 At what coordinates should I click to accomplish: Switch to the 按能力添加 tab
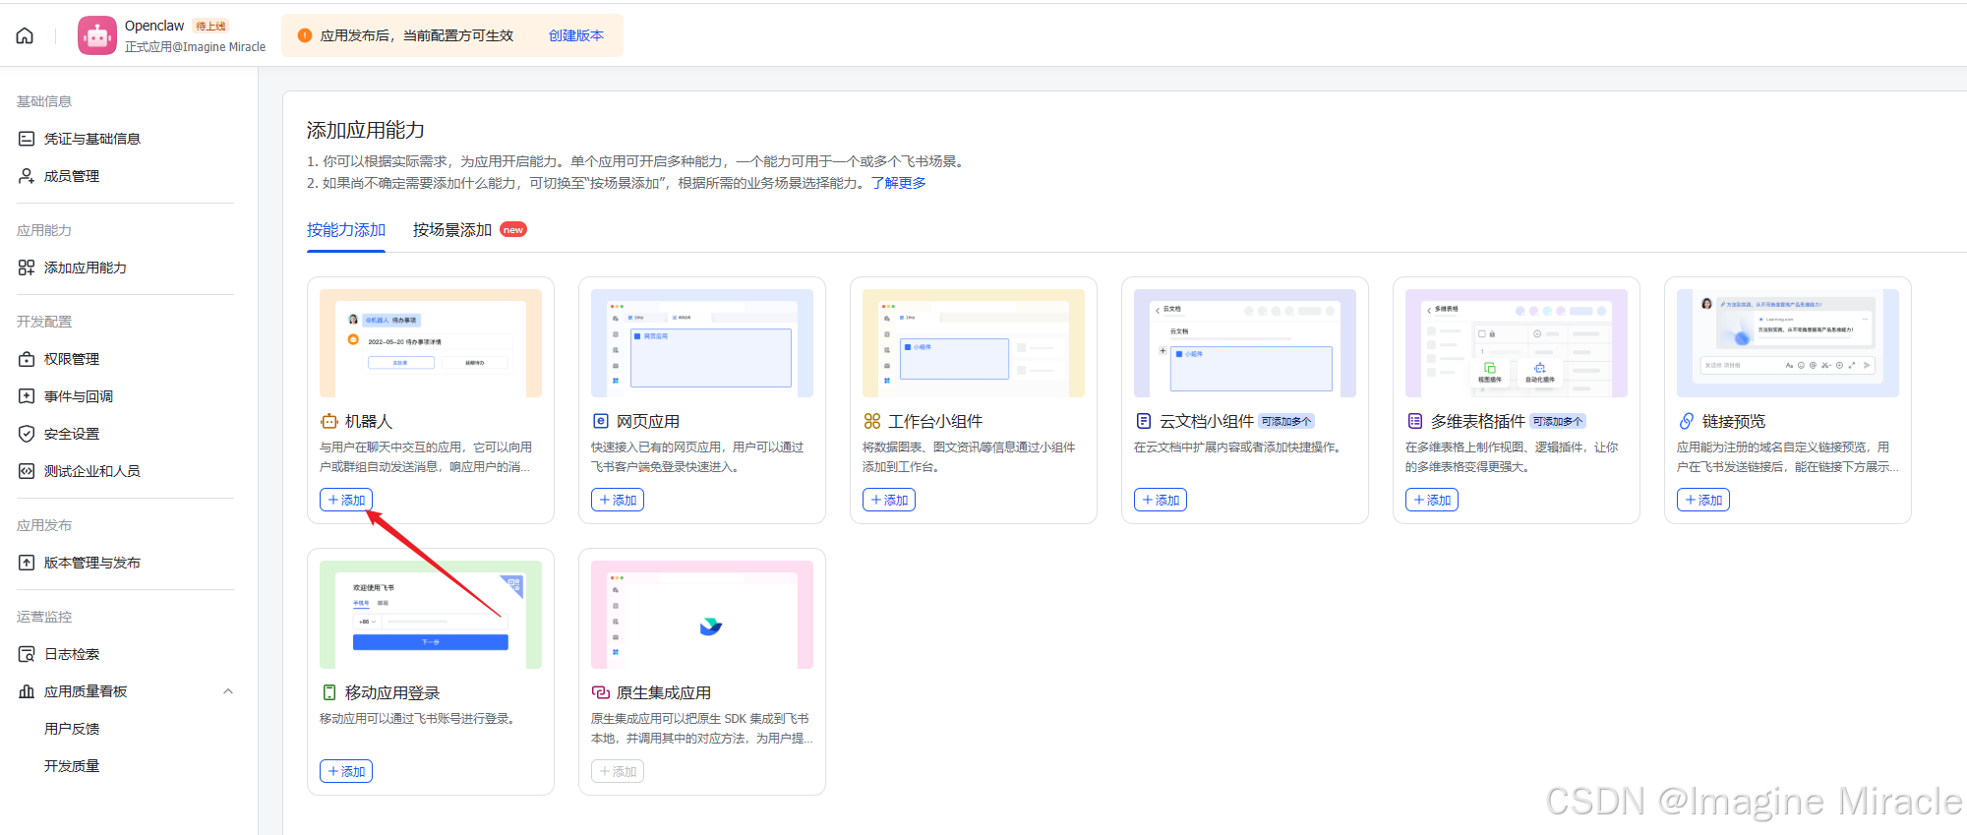[346, 229]
